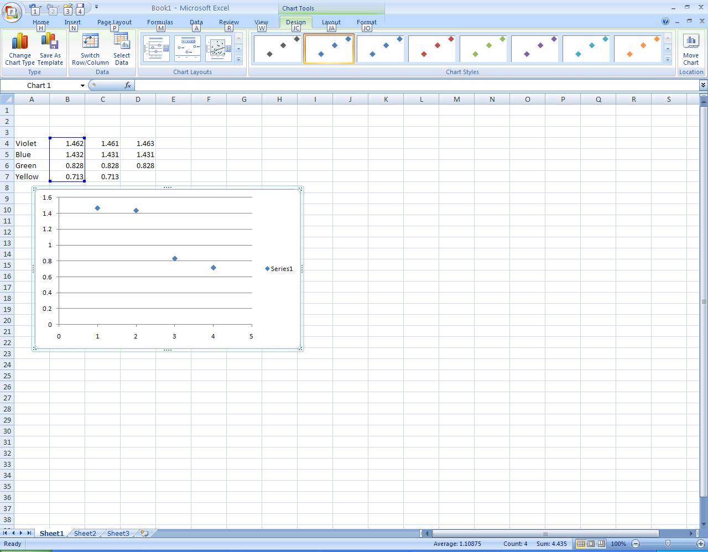Screen dimensions: 708x552
Task: Expand the Chart Layouts gallery
Action: (x=238, y=59)
